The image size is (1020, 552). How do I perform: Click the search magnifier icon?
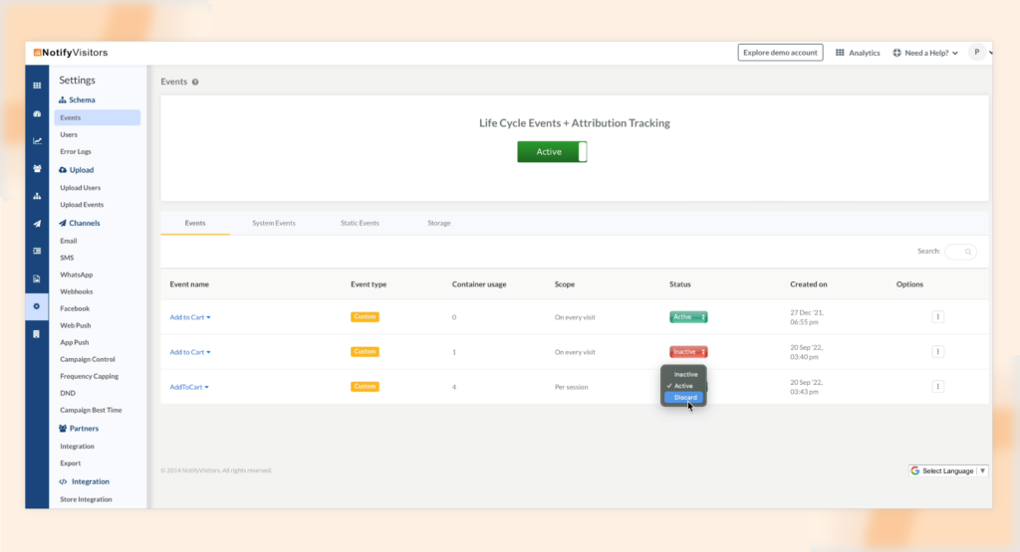click(x=968, y=252)
